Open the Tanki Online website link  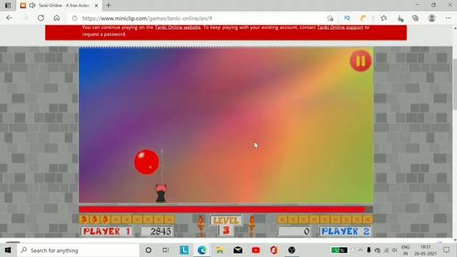[x=178, y=27]
